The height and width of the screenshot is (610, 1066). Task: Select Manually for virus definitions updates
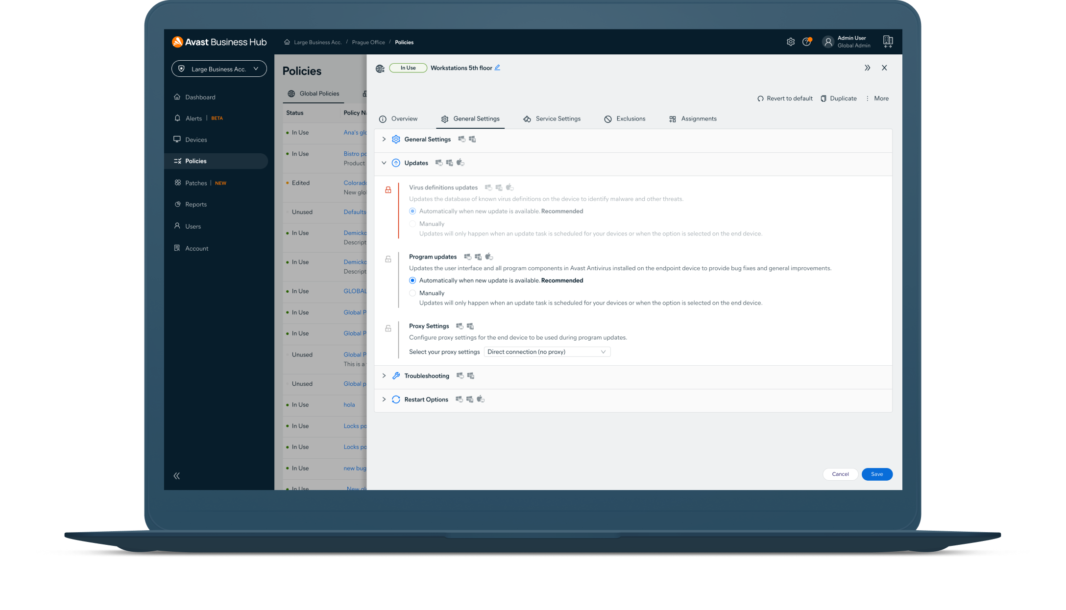coord(412,223)
